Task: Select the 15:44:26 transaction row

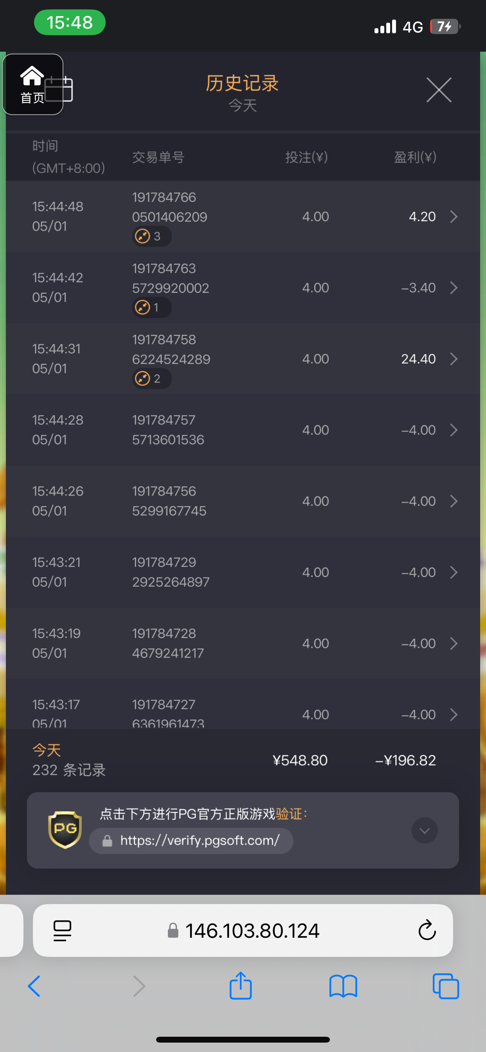Action: (x=243, y=501)
